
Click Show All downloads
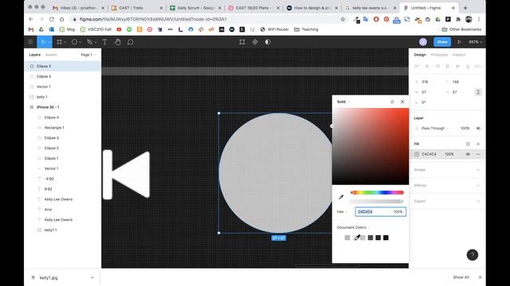(x=461, y=277)
